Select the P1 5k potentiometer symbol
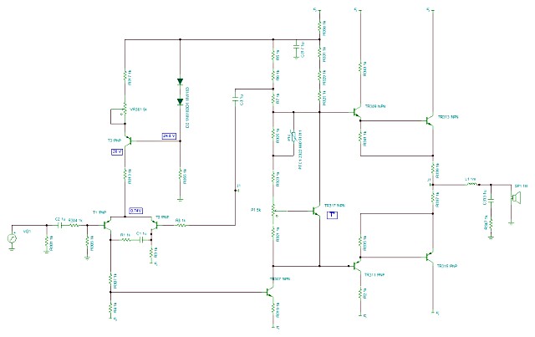 click(x=273, y=211)
